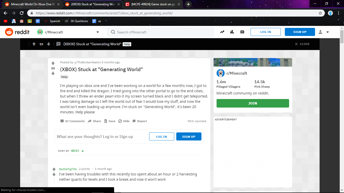This screenshot has width=344, height=193.
Task: Upvote the post from the black title bar
Action: coord(34,44)
